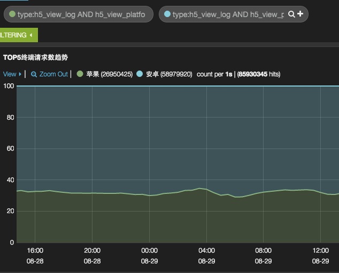Click the Zoom Out link text

pos(53,74)
